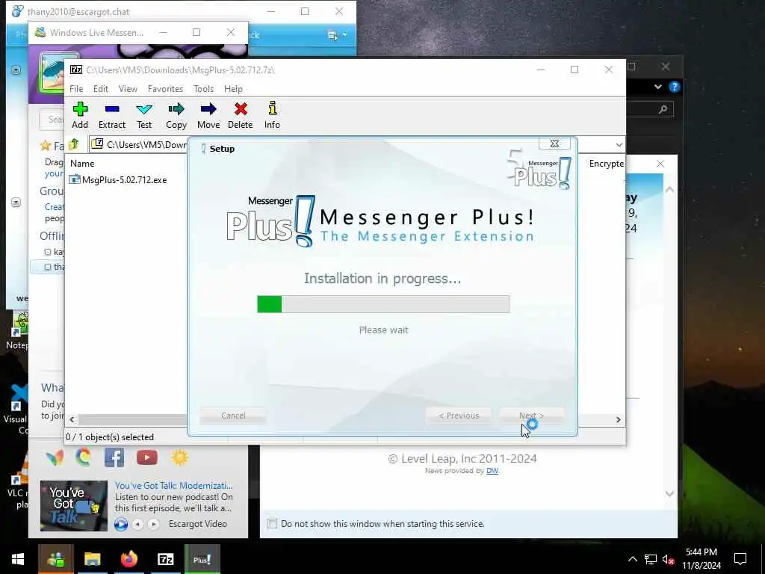
Task: Click the multicolor C icon in Messenger
Action: [84, 457]
